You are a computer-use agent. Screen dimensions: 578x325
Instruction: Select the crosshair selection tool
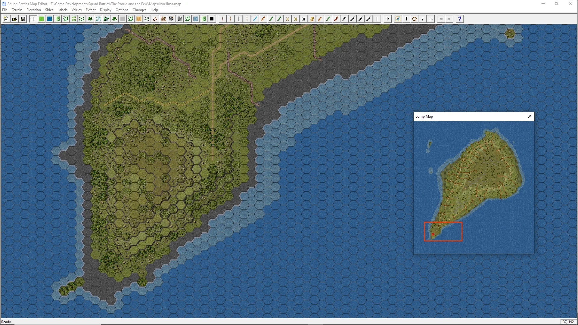pyautogui.click(x=33, y=19)
